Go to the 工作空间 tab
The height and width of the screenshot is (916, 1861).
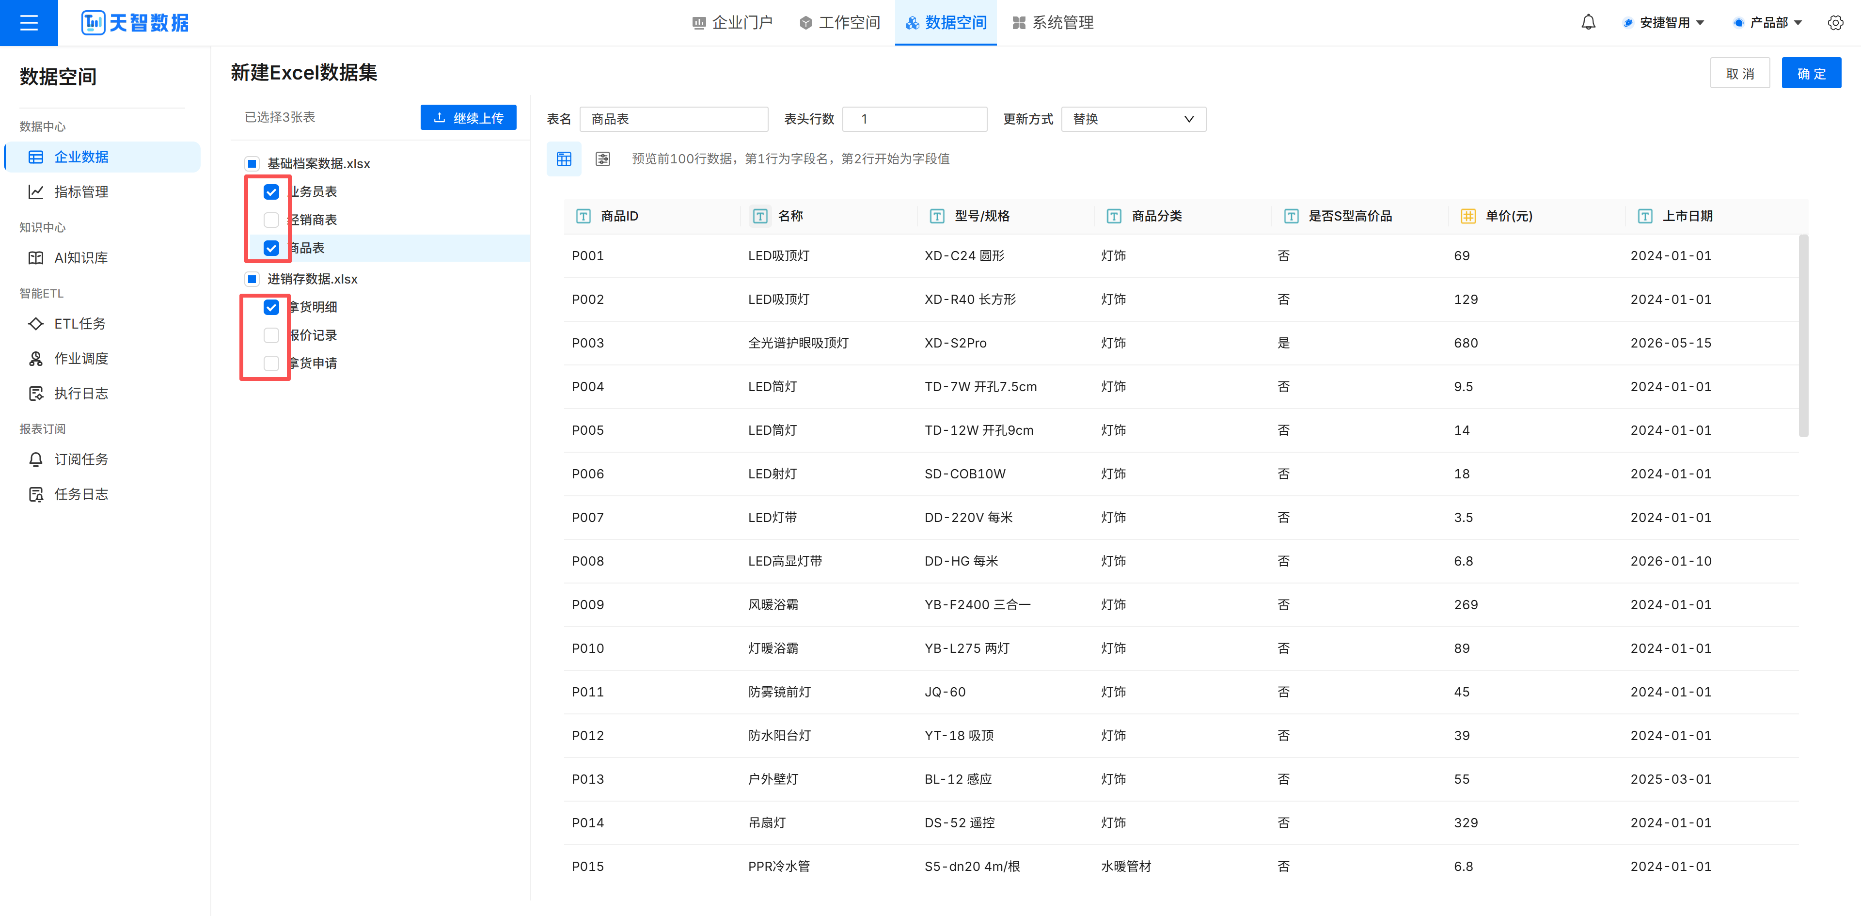(839, 22)
